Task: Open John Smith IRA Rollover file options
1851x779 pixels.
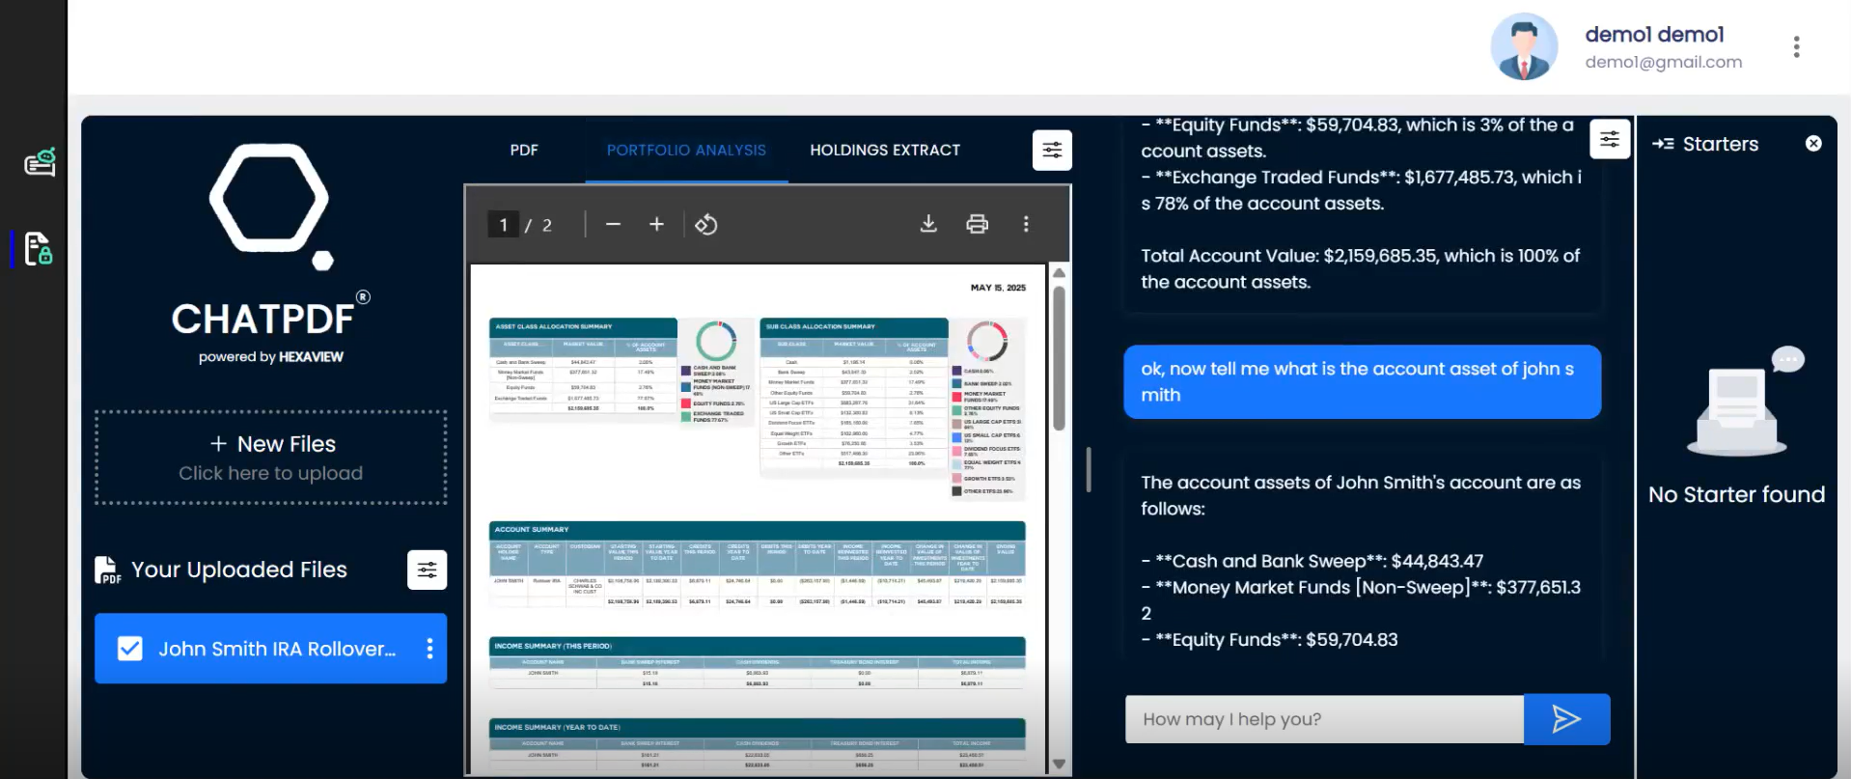Action: tap(429, 649)
